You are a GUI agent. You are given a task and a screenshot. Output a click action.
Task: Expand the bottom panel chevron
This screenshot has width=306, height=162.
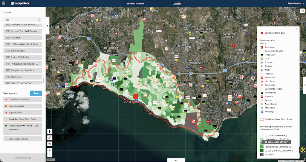point(176,160)
